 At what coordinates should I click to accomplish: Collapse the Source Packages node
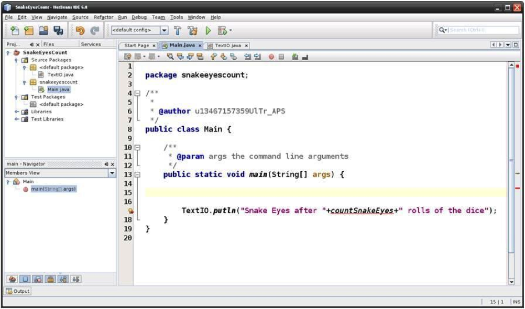click(x=16, y=60)
